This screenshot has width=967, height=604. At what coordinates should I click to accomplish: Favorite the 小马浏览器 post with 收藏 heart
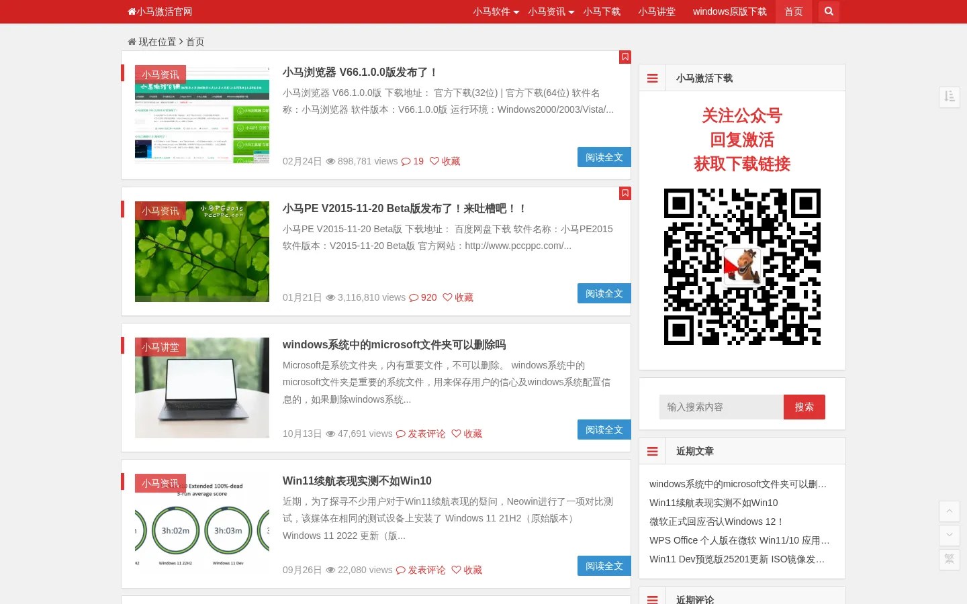(445, 161)
